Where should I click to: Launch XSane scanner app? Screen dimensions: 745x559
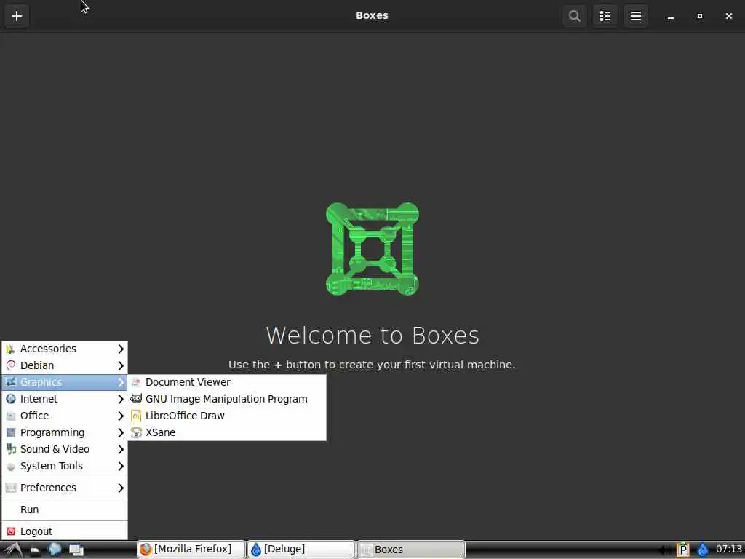(x=227, y=432)
